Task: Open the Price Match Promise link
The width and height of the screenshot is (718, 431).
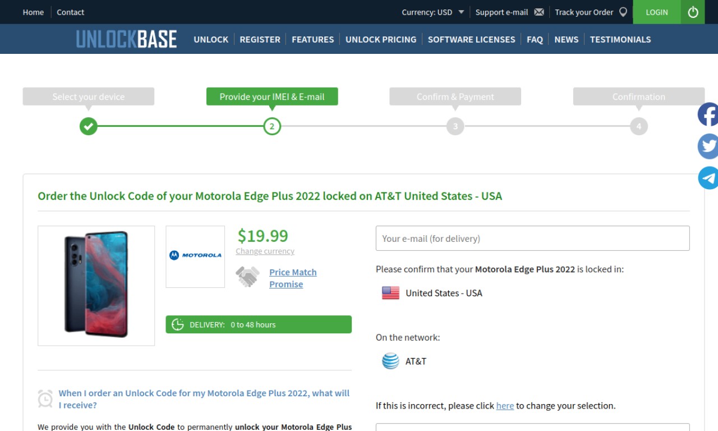Action: pyautogui.click(x=293, y=278)
